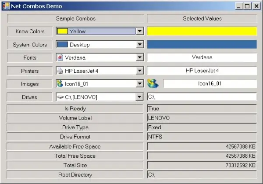Select the Yellow text in Know Colors combo
This screenshot has width=263, height=184.
(x=78, y=32)
